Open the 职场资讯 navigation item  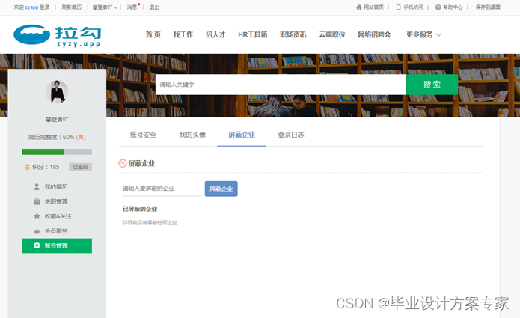tap(293, 34)
